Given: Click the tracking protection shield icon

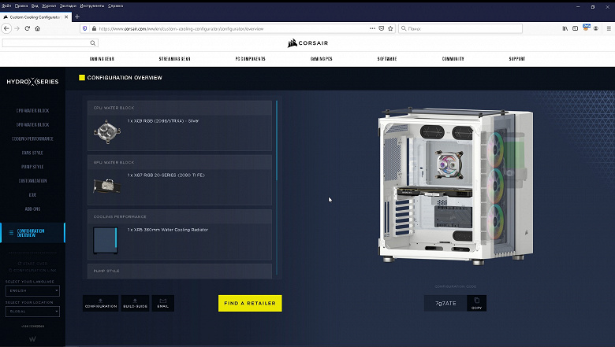Looking at the screenshot, I should (84, 28).
